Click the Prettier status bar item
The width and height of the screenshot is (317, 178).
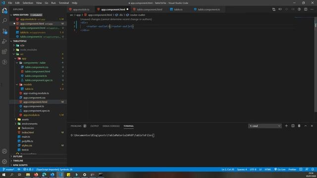[292, 169]
